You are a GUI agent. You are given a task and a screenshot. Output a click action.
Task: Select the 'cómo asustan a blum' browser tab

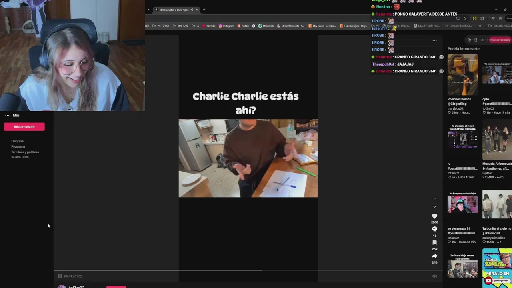point(176,10)
